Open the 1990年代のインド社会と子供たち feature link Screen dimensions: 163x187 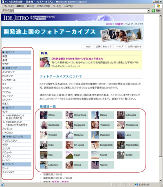point(77,59)
